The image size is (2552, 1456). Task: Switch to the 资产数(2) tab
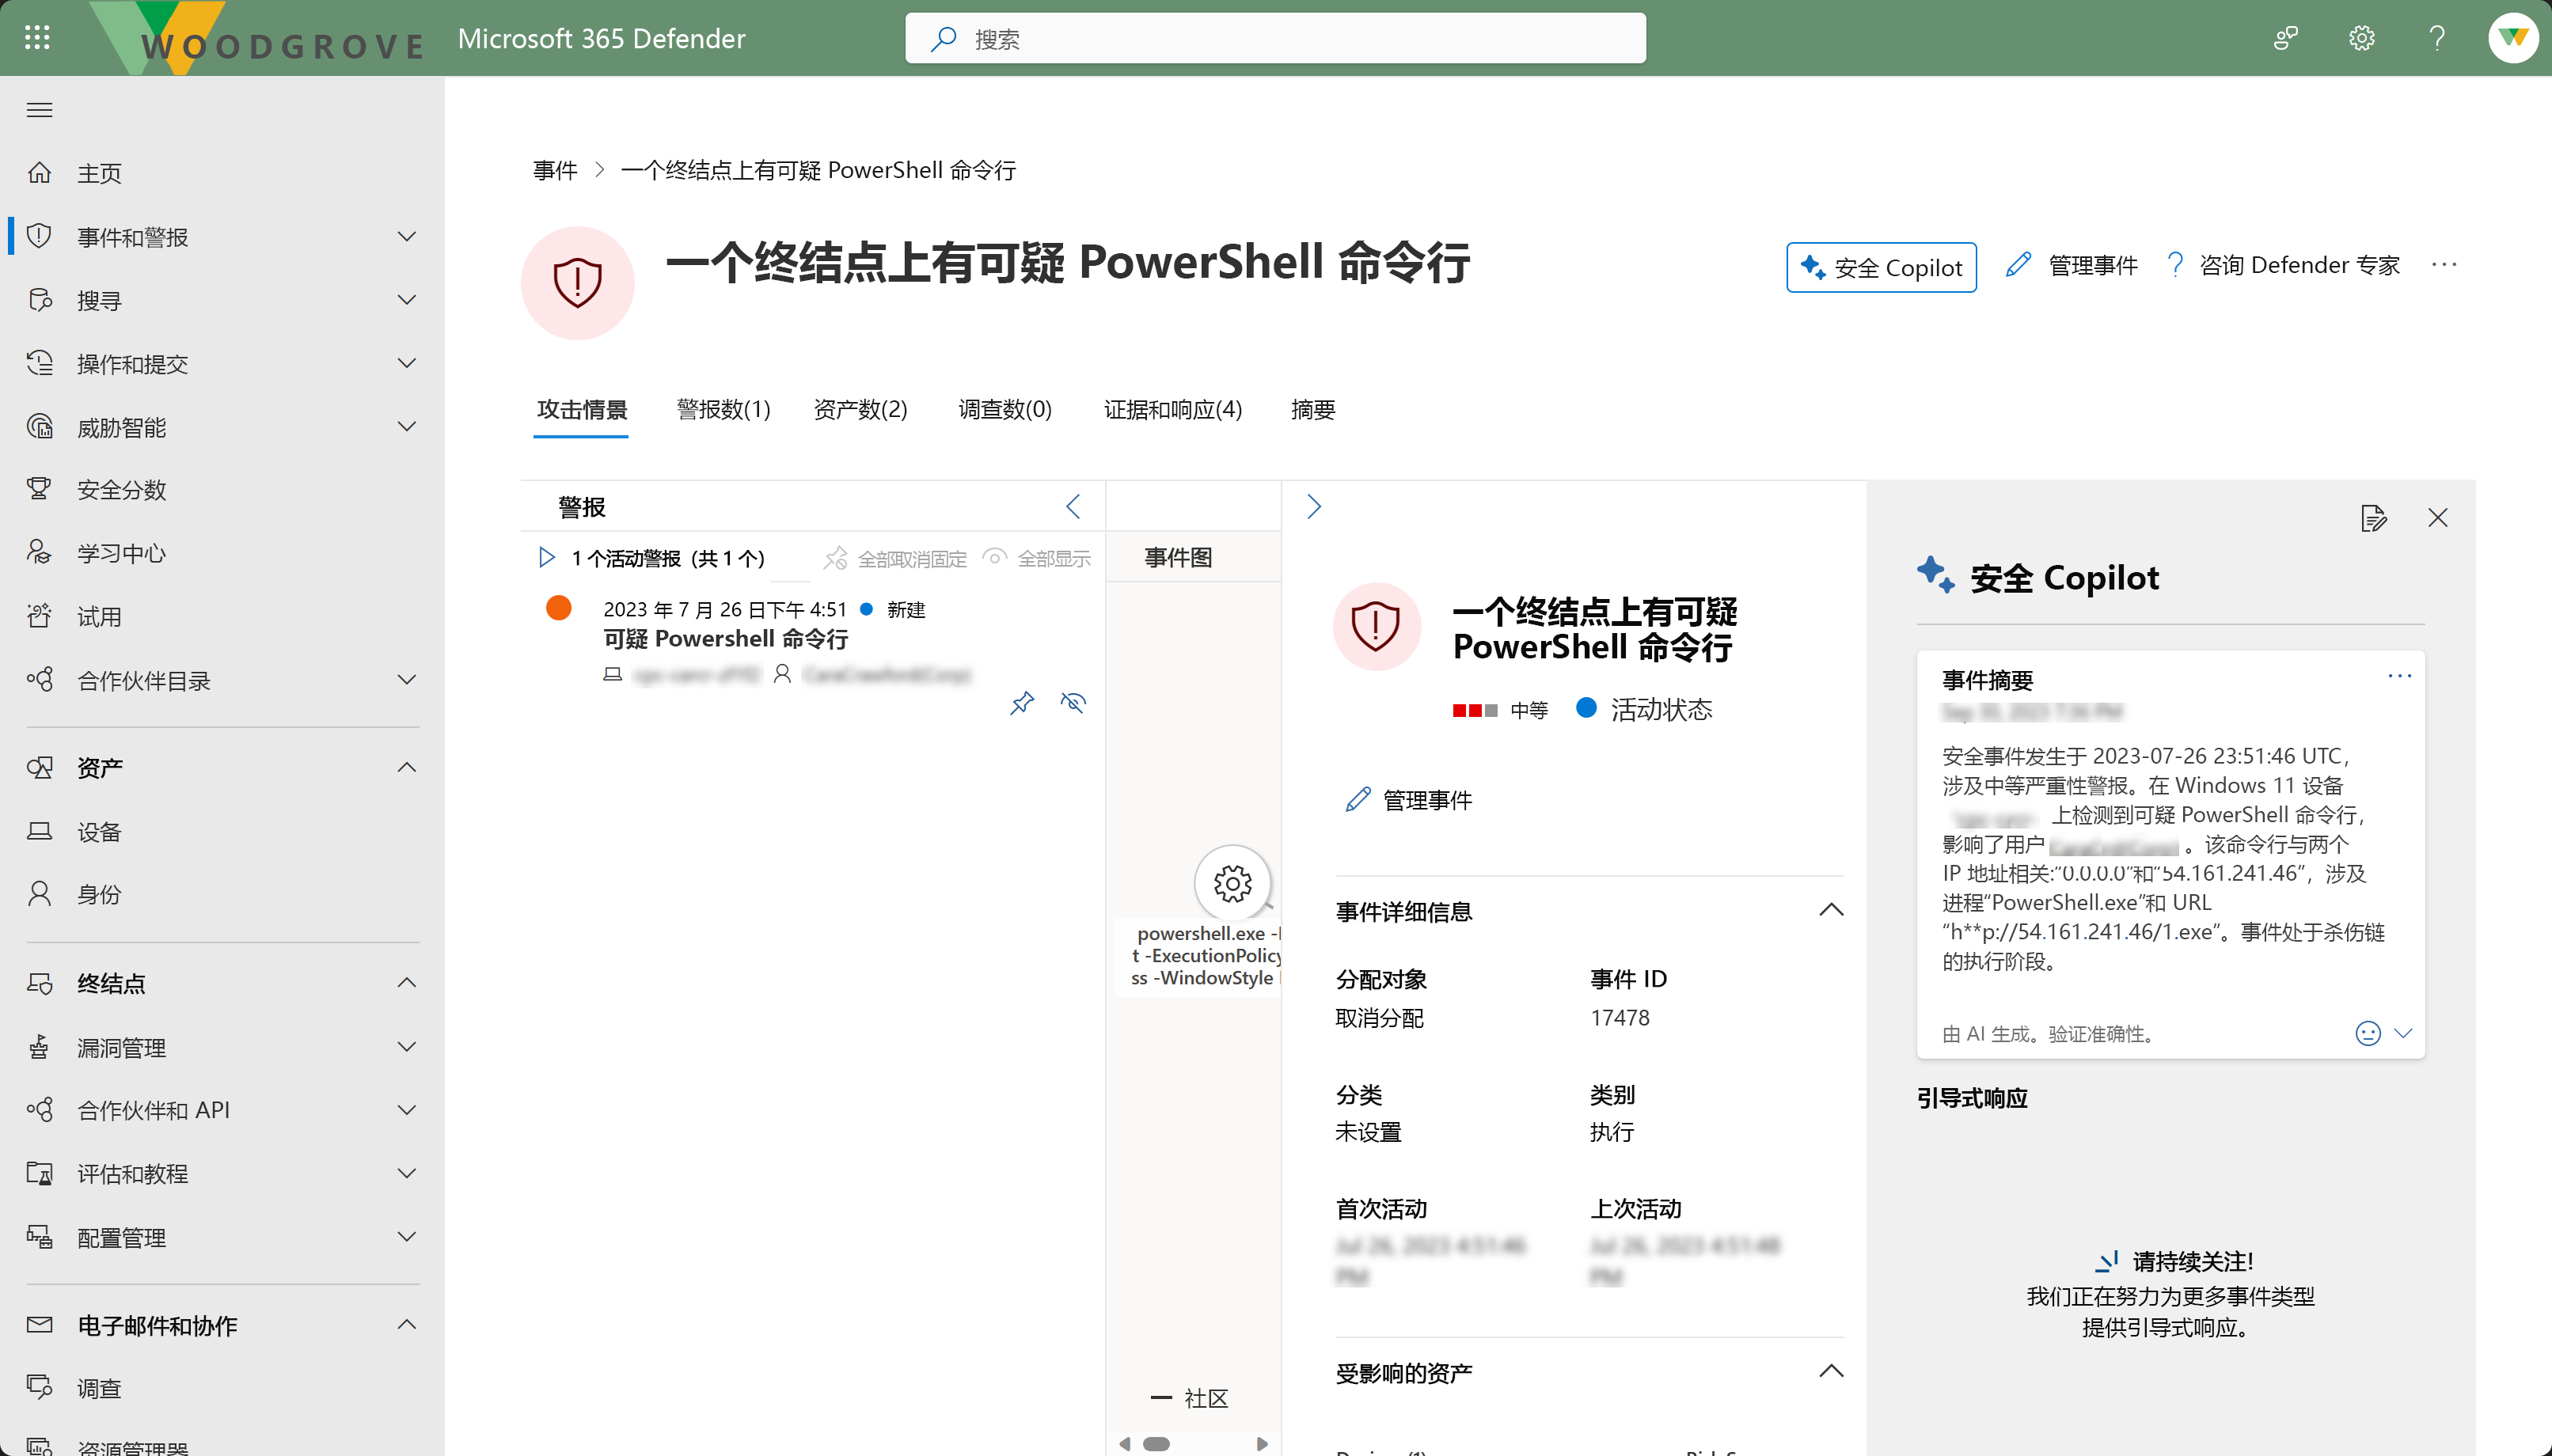click(x=860, y=410)
